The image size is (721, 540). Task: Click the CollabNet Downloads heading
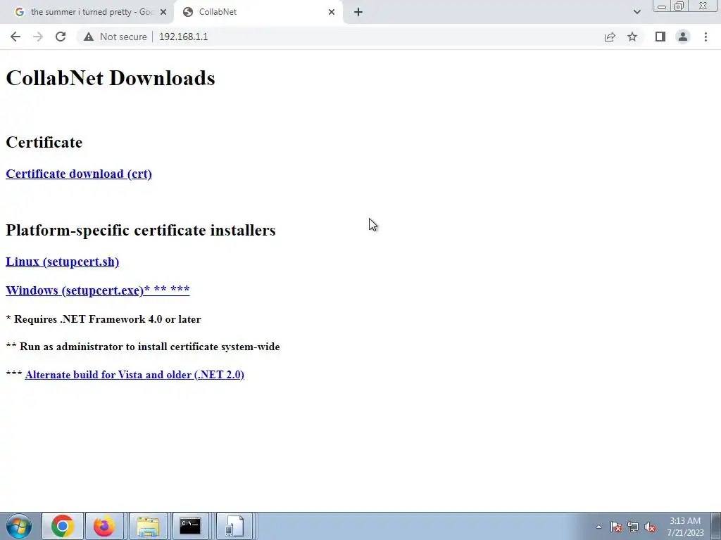[111, 78]
